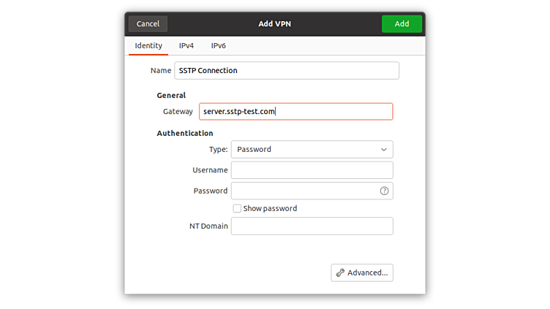Open the Advanced settings button
The height and width of the screenshot is (309, 550).
(x=362, y=272)
